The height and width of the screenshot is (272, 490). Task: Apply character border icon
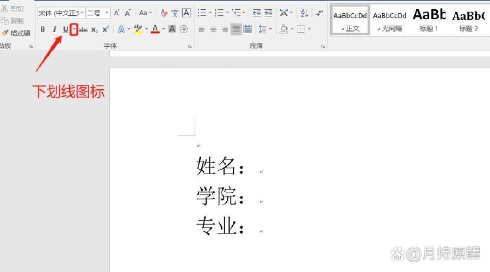click(186, 13)
